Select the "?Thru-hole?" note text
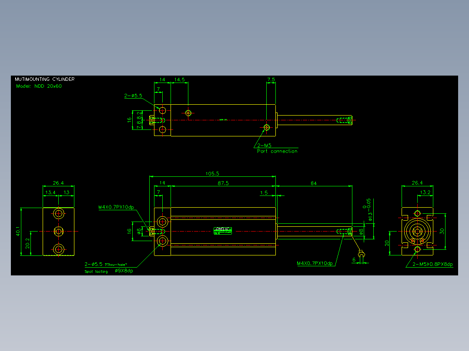This screenshot has height=351, width=469. [116, 265]
